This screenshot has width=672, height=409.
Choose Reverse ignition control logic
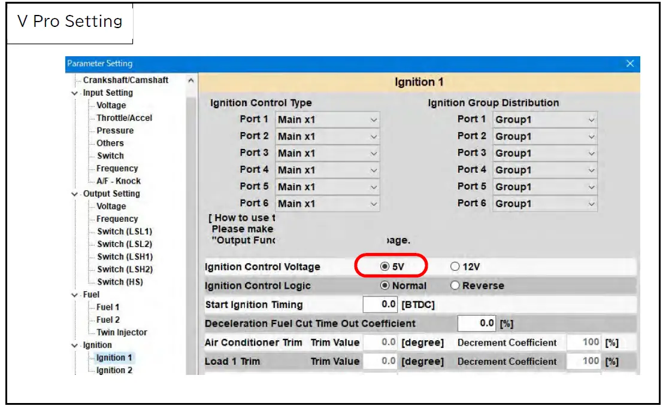455,285
